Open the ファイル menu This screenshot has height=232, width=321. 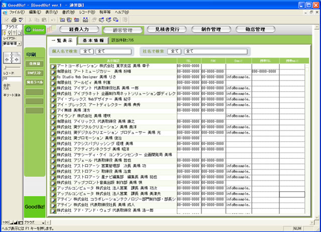[17, 12]
